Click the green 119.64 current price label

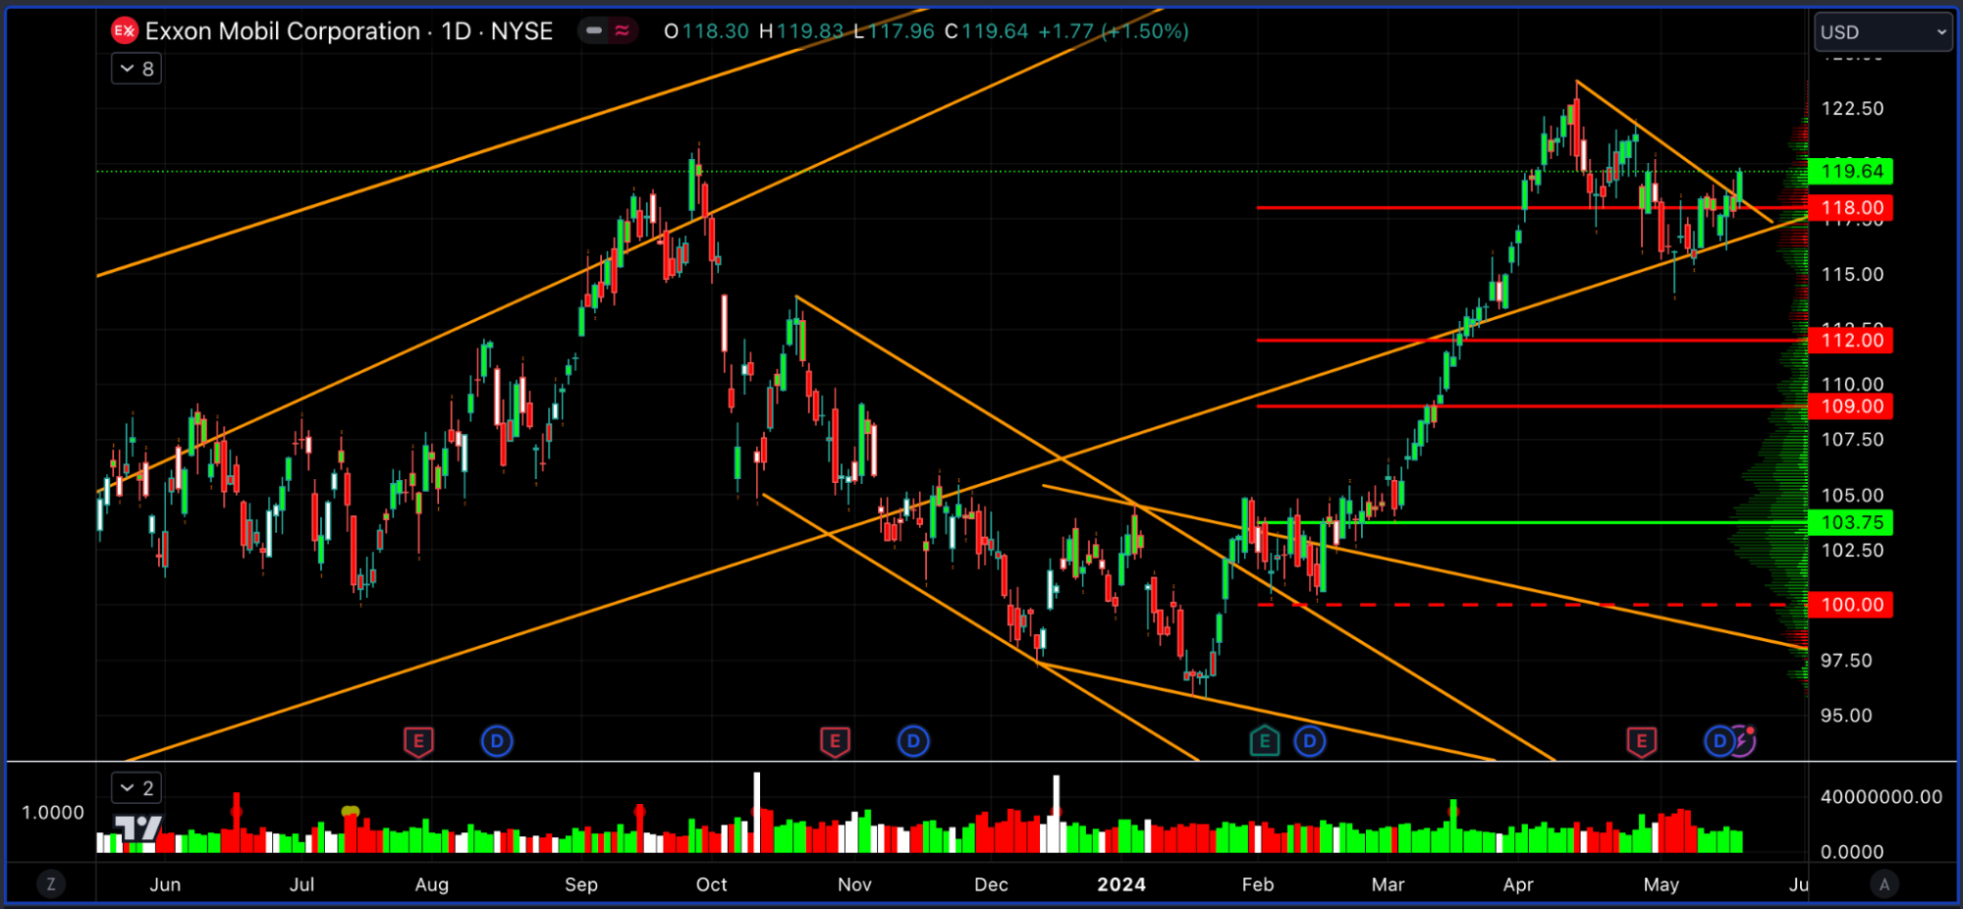coord(1851,172)
